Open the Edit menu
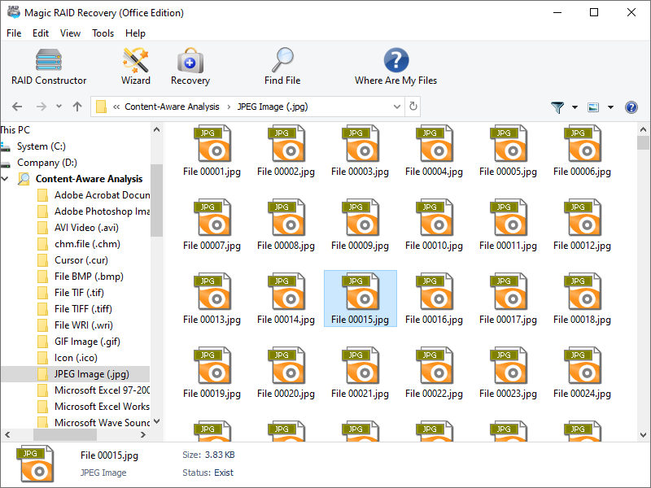The width and height of the screenshot is (651, 488). tap(41, 33)
